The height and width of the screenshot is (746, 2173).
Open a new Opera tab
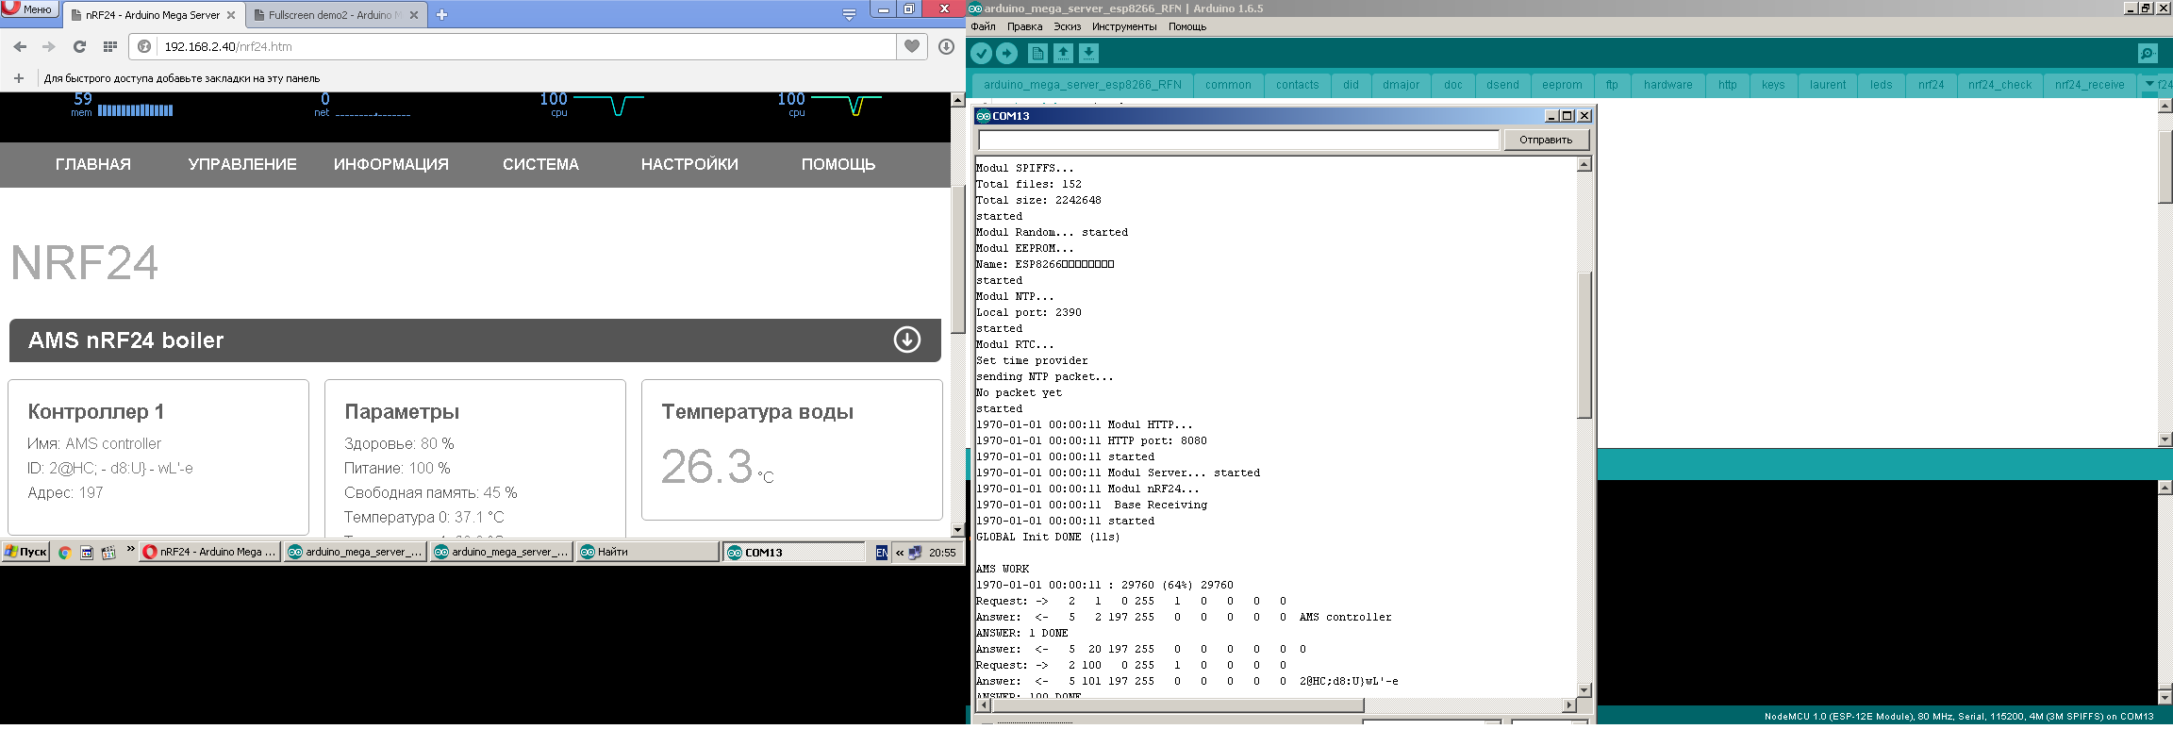(442, 14)
